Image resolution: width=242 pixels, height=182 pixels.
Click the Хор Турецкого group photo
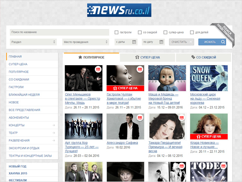coord(84,126)
